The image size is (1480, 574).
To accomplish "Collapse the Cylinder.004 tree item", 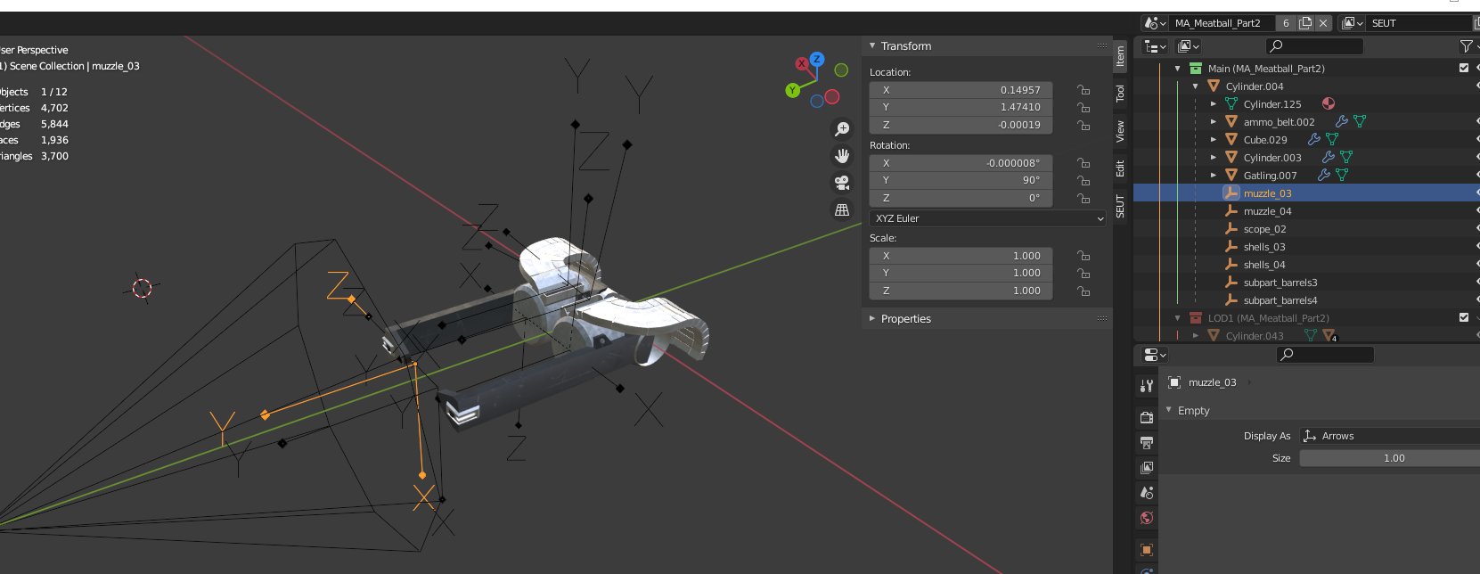I will click(x=1196, y=86).
